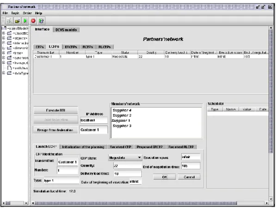
Task: Expand the objects tree node
Action: click(4, 38)
